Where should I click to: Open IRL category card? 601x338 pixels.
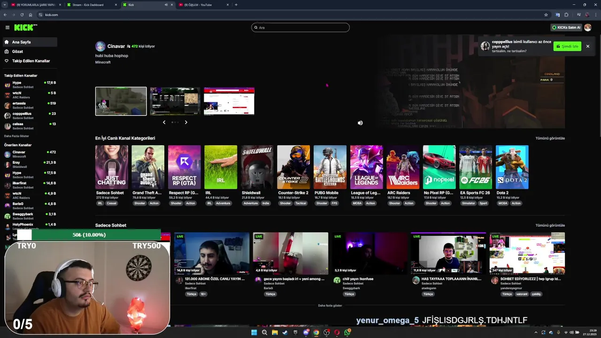coord(221,167)
